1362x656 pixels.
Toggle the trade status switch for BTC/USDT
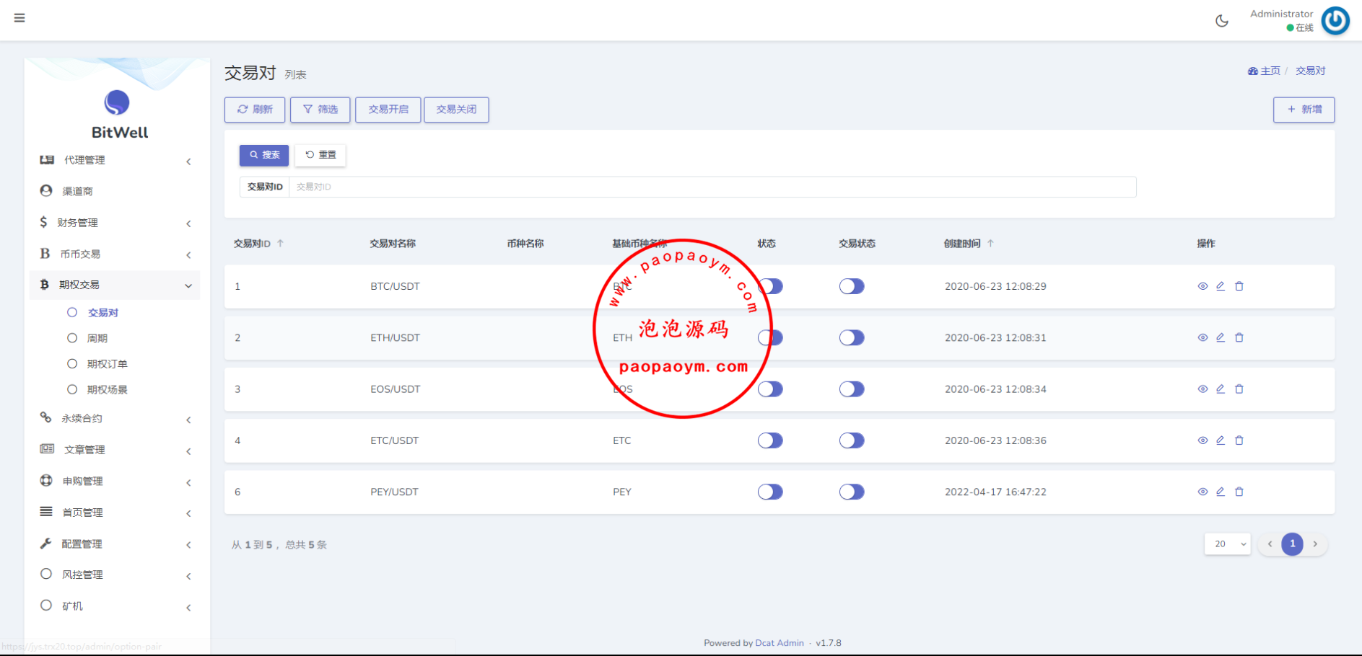click(852, 286)
